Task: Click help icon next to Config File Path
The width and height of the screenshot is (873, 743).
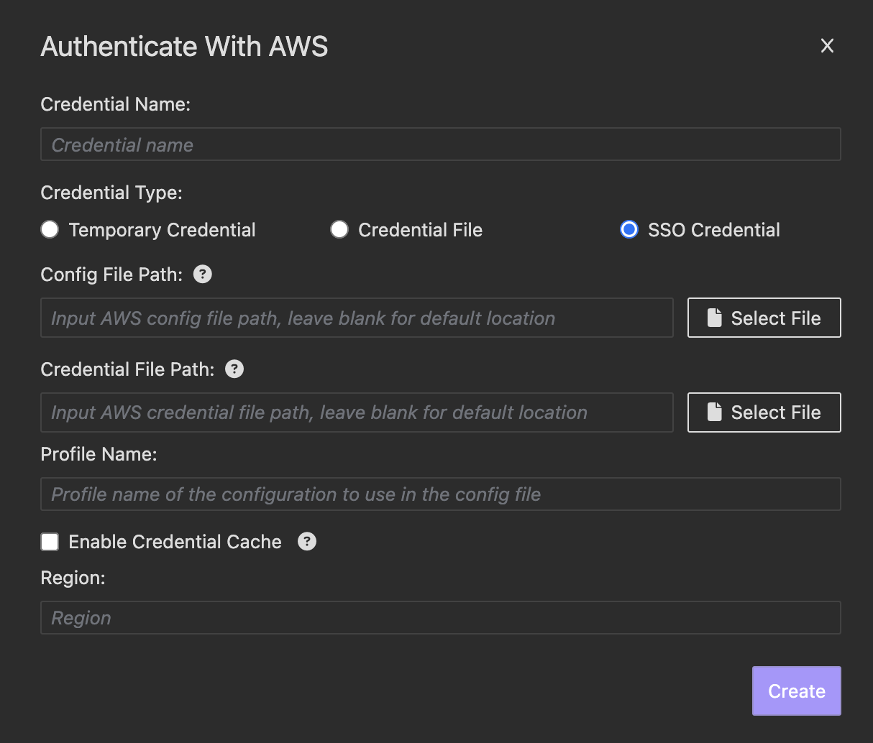Action: (203, 274)
